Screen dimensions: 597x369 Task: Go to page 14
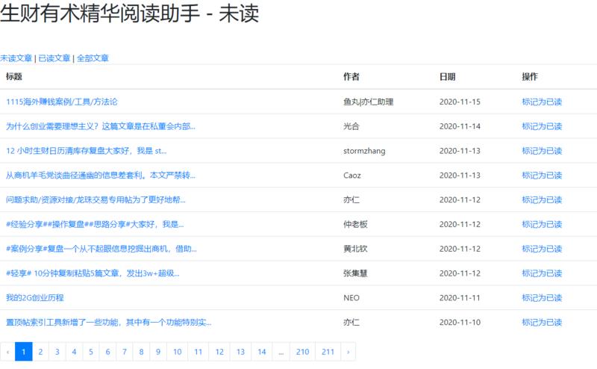click(x=262, y=352)
